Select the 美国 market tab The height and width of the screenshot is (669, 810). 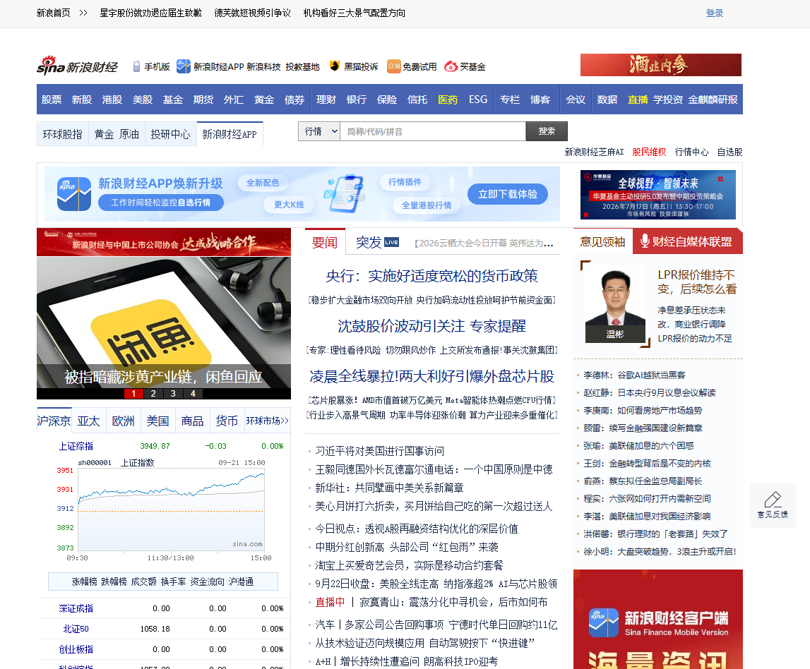[157, 421]
